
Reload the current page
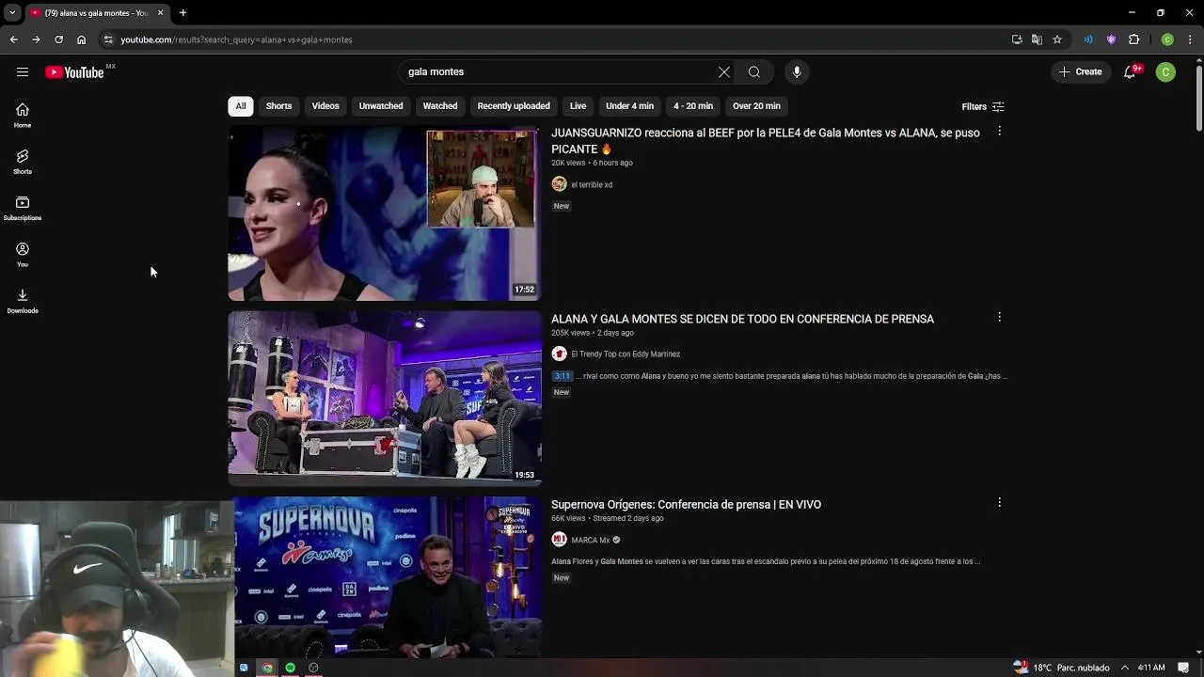tap(58, 39)
